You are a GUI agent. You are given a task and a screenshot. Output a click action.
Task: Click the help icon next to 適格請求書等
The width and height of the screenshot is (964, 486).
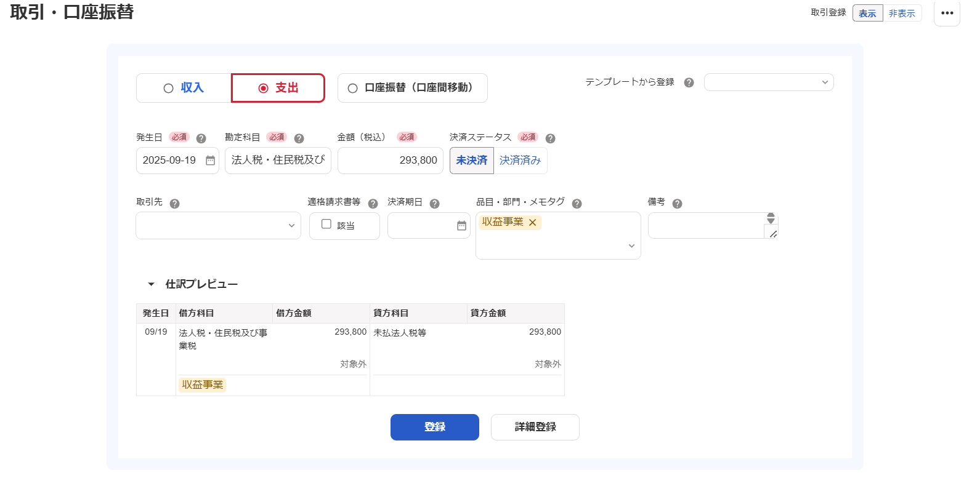[x=373, y=204]
